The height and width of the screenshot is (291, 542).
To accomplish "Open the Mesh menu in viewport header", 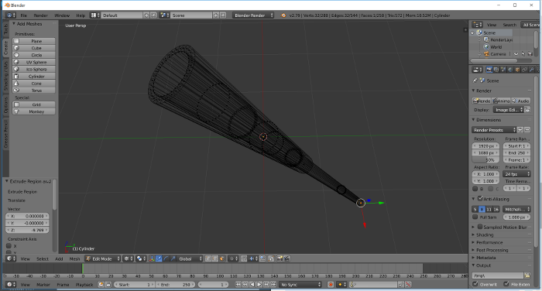I will (x=74, y=258).
